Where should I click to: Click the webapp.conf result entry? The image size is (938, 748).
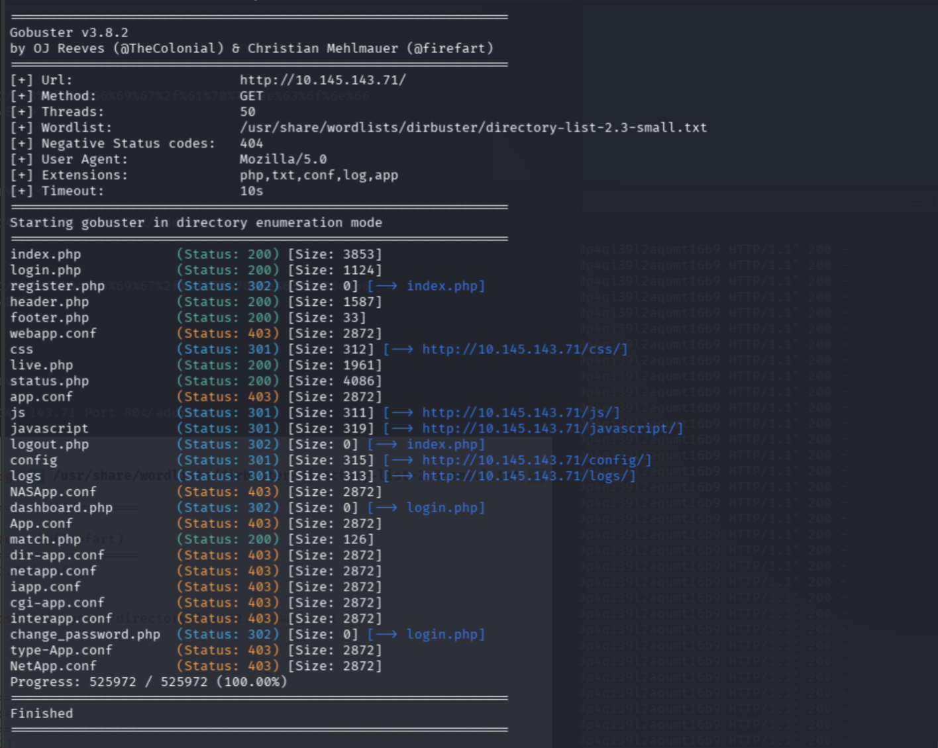53,334
